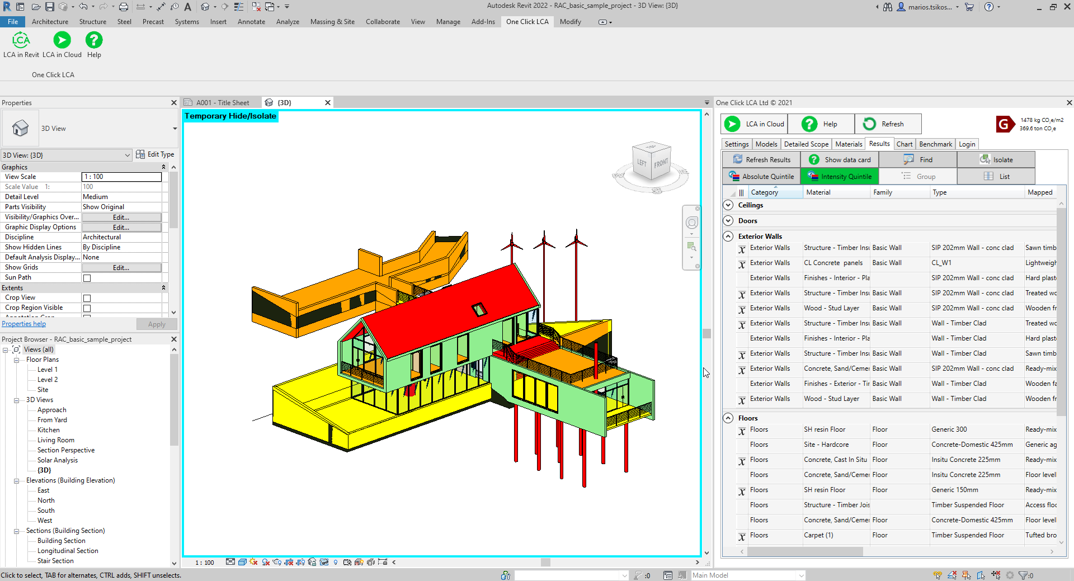
Task: Open the Living Room 3D view
Action: click(x=56, y=440)
